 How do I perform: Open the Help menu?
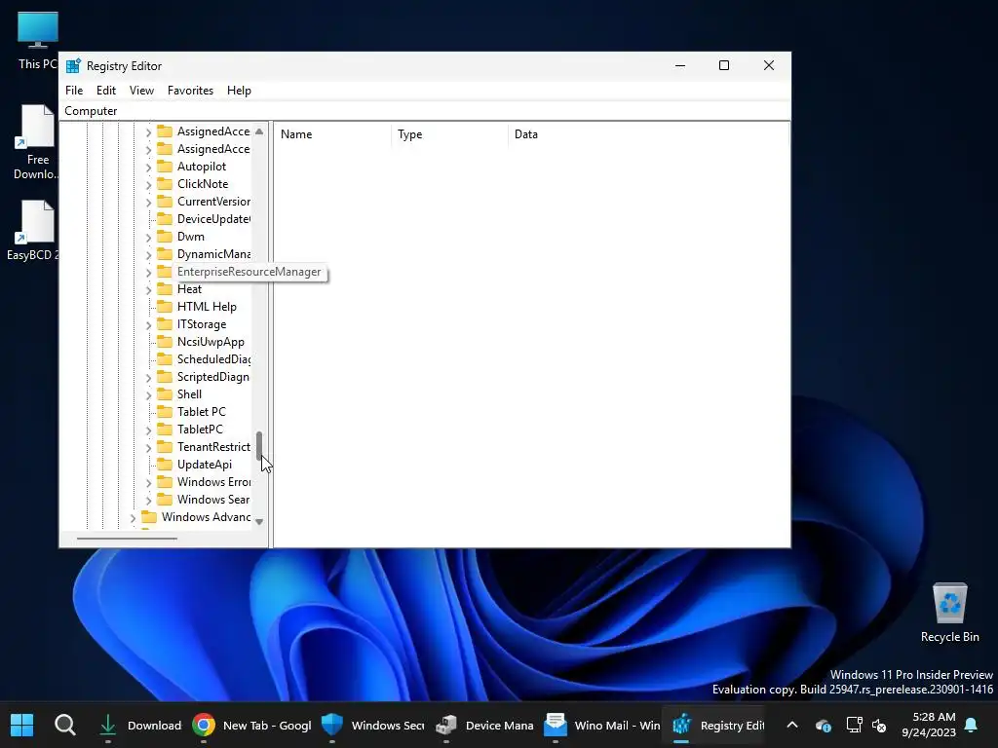click(239, 91)
